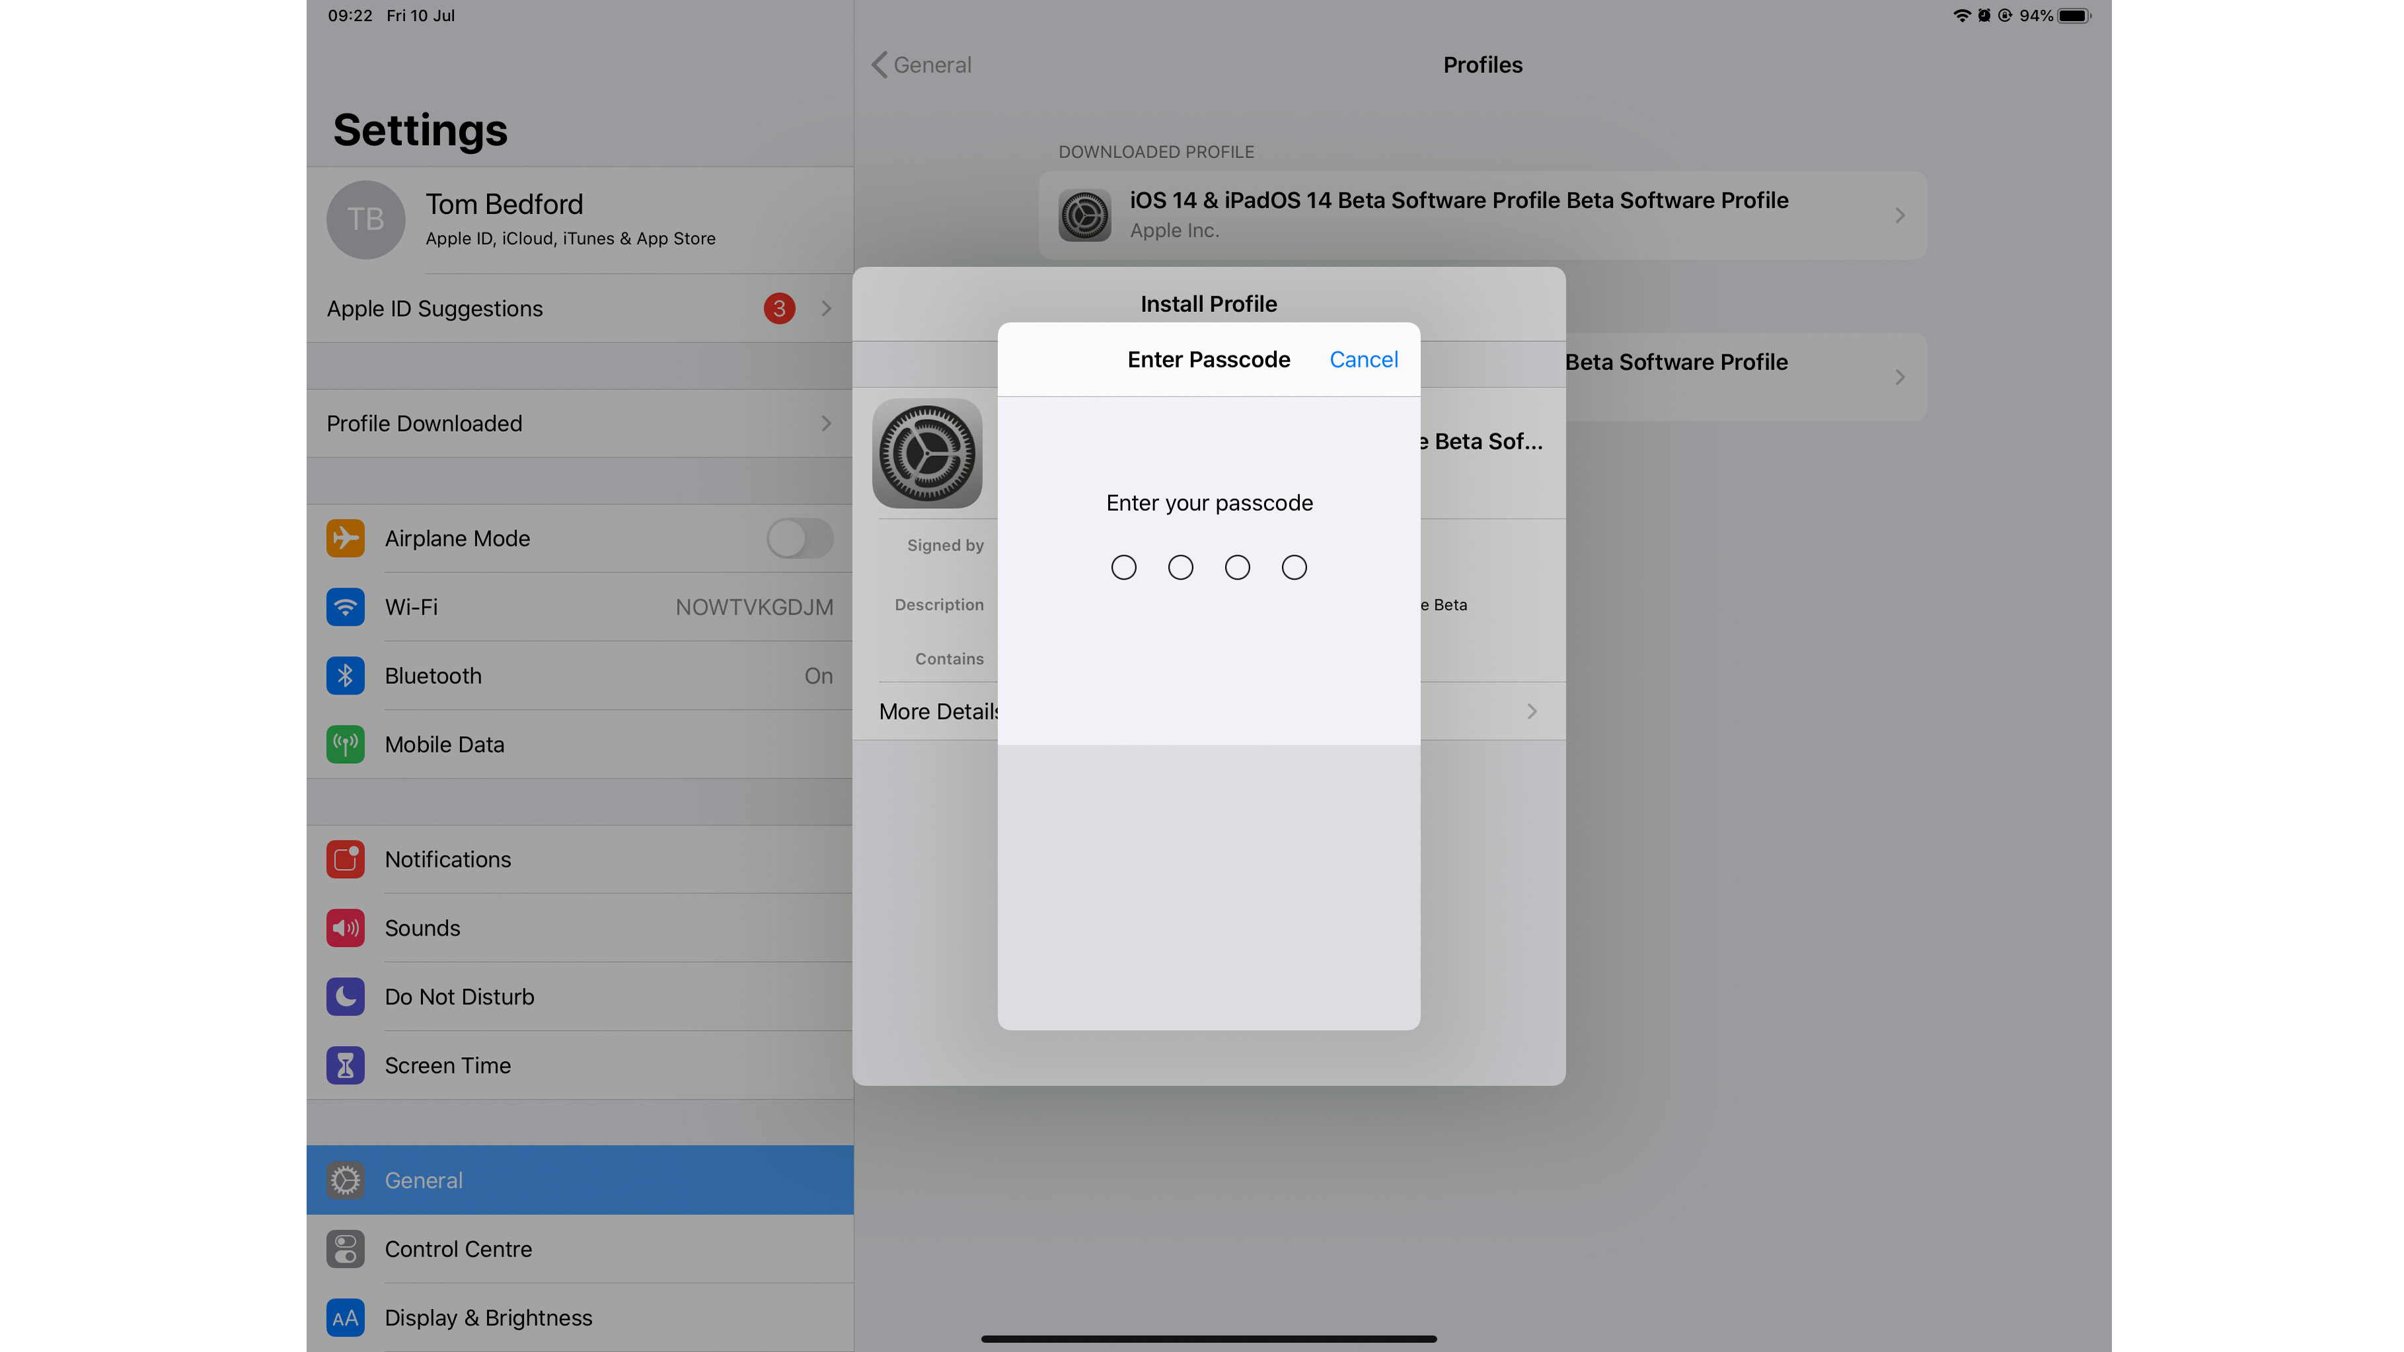This screenshot has height=1352, width=2404.
Task: Click the rotation lock status icon
Action: tap(2005, 15)
